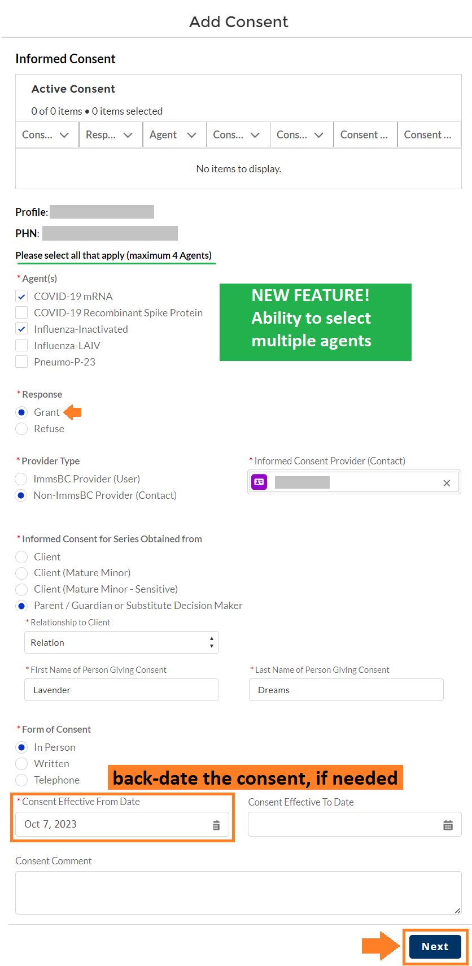The image size is (472, 966).
Task: Check the Influenza-LAIV agent checkbox
Action: (x=21, y=345)
